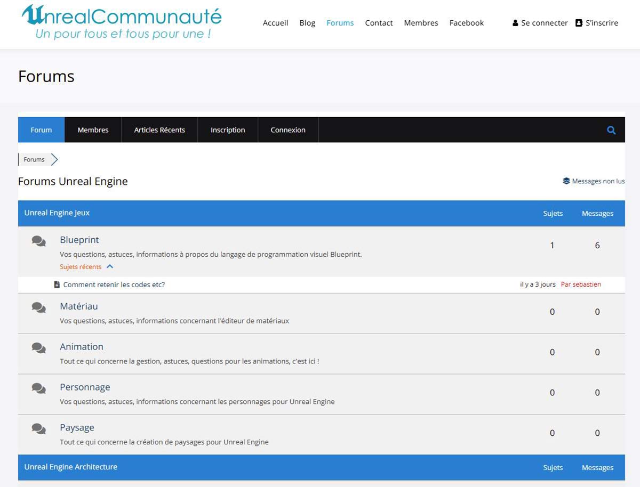This screenshot has width=640, height=487.
Task: Click the 'Un pour tous et tous pour une !' tagline
Action: [123, 34]
